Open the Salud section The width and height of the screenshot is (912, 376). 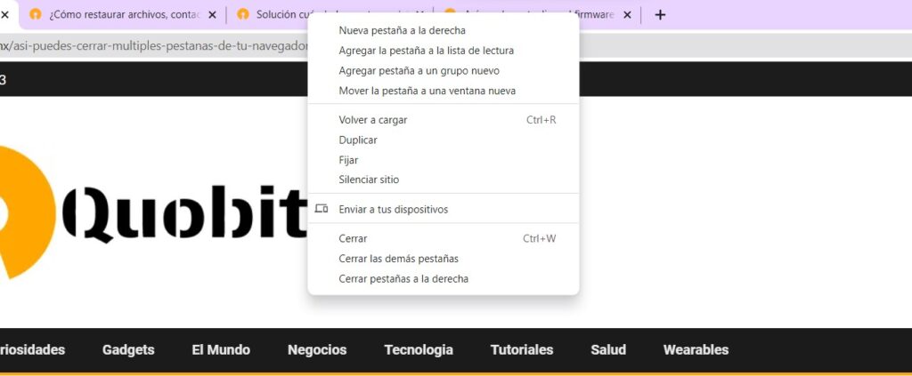pyautogui.click(x=608, y=350)
